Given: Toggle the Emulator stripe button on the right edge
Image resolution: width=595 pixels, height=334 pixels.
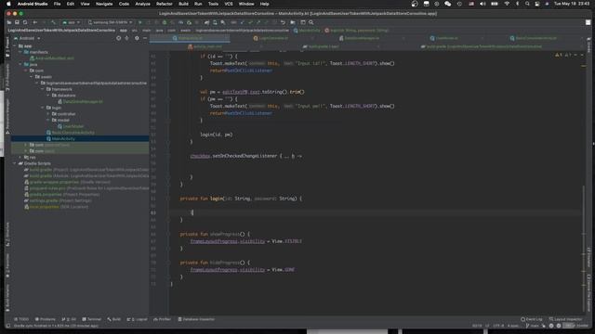Looking at the screenshot, I should click(x=588, y=257).
